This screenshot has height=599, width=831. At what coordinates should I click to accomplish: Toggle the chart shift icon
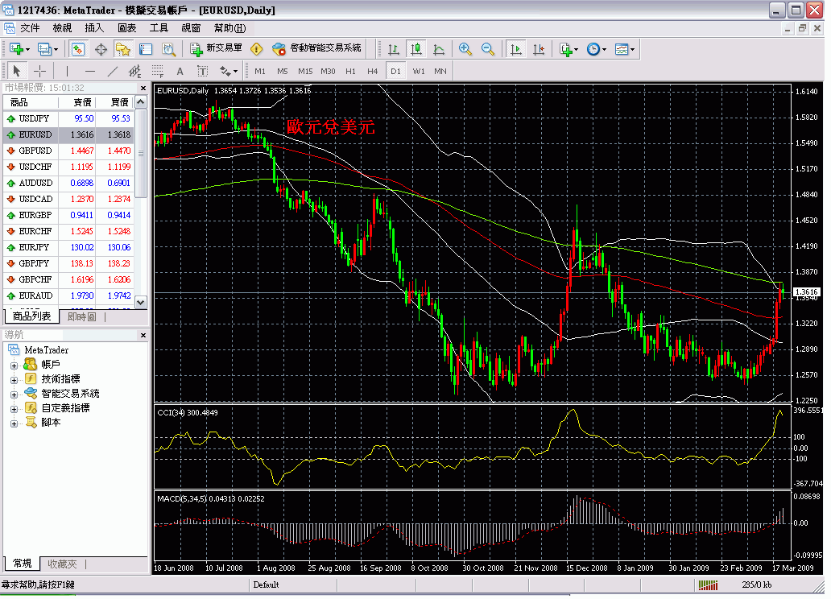[x=539, y=49]
